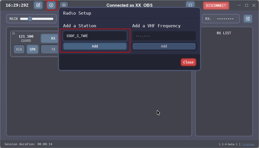This screenshot has height=148, width=259.
Task: Click the mixer icon on guard radio
Action: pyautogui.click(x=14, y=33)
